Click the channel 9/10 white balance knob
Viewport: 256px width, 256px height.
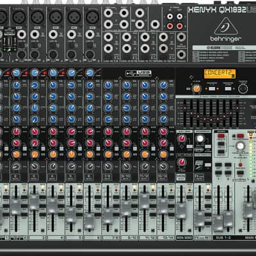pyautogui.click(x=127, y=166)
